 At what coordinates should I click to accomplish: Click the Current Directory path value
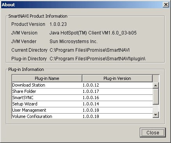(x=89, y=50)
